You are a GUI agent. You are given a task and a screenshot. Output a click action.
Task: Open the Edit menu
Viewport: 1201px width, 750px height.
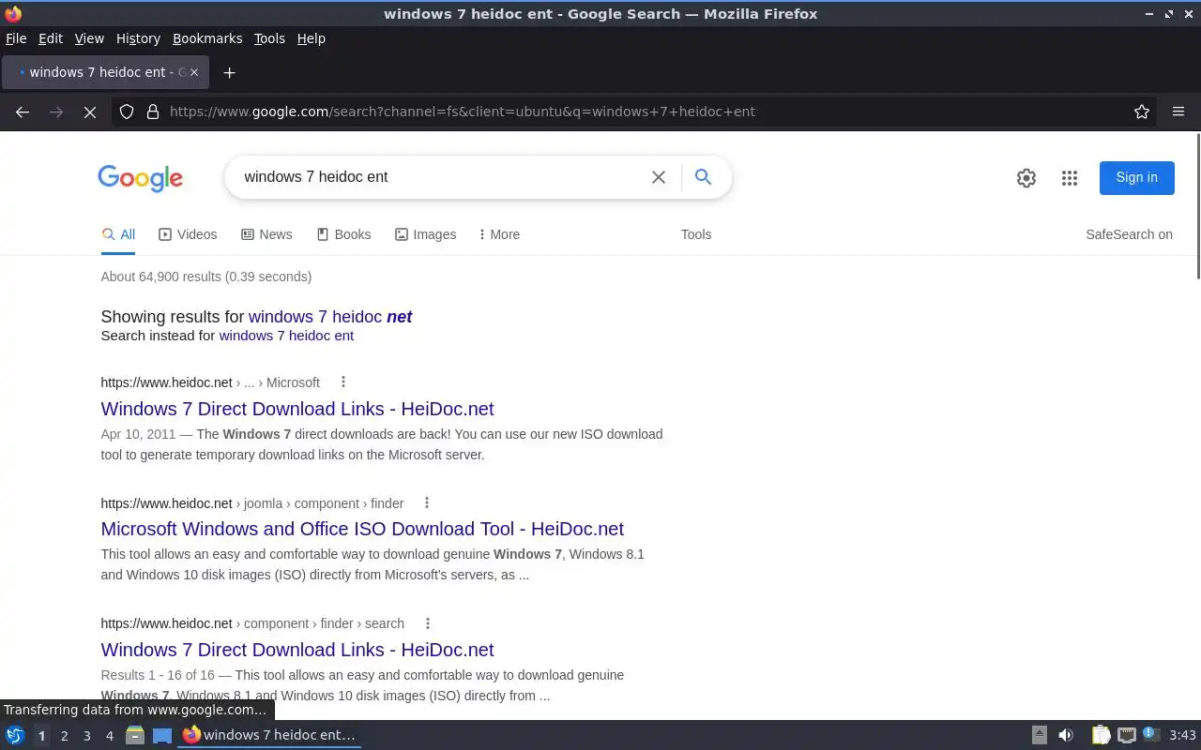(x=51, y=38)
